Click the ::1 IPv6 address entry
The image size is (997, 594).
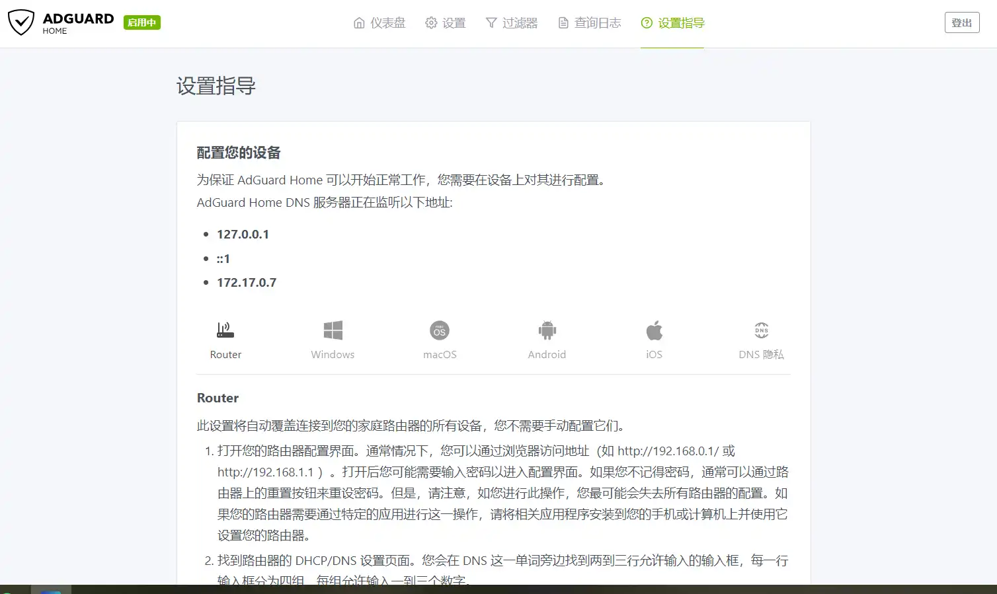coord(223,259)
